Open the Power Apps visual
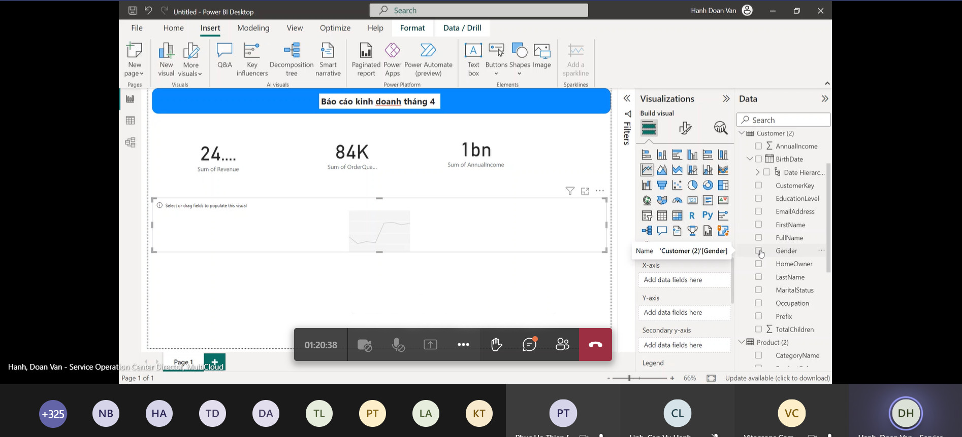962x437 pixels. [392, 59]
